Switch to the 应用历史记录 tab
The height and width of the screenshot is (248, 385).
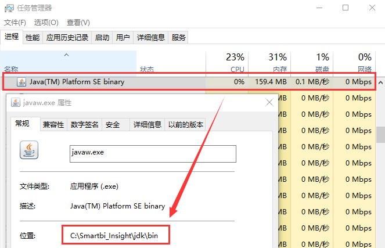click(67, 38)
